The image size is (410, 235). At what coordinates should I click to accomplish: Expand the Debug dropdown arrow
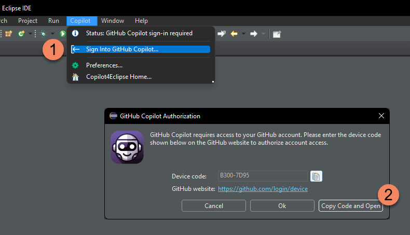[x=52, y=34]
